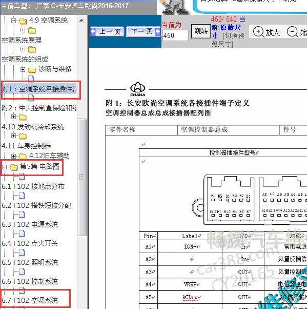
Task: Click folder icon of 诊断与维修
Action: (x=32, y=70)
